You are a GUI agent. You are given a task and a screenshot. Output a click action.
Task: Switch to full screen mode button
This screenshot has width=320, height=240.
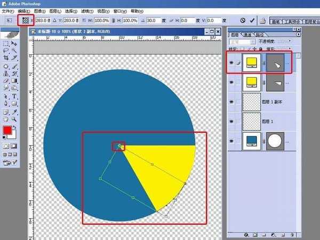tap(15, 155)
